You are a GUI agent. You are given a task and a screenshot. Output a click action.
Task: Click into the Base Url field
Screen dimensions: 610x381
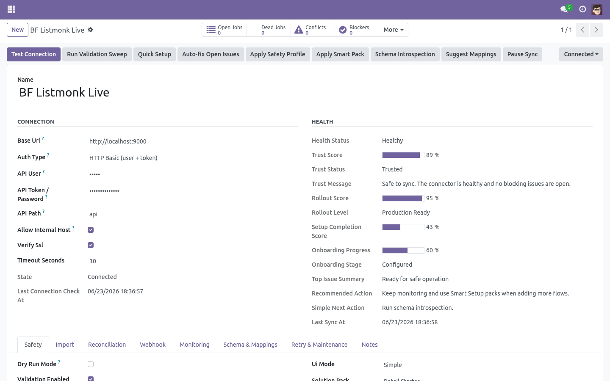(193, 141)
